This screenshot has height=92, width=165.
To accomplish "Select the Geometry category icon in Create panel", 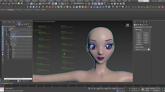I will pos(135,25).
